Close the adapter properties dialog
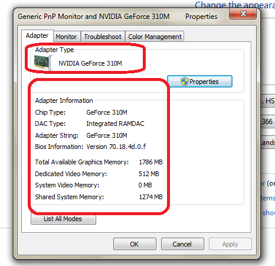 pyautogui.click(x=243, y=14)
